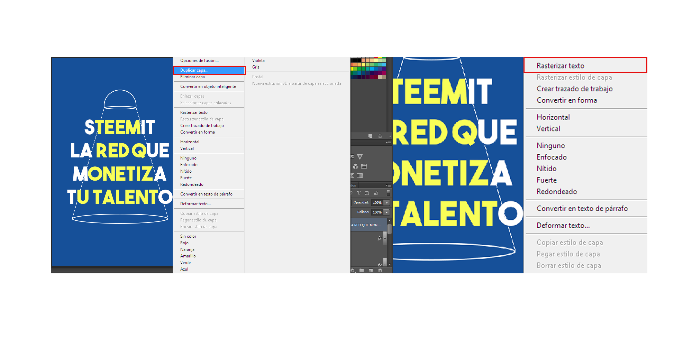Filter layers by smart object in Layers panel

tap(376, 193)
